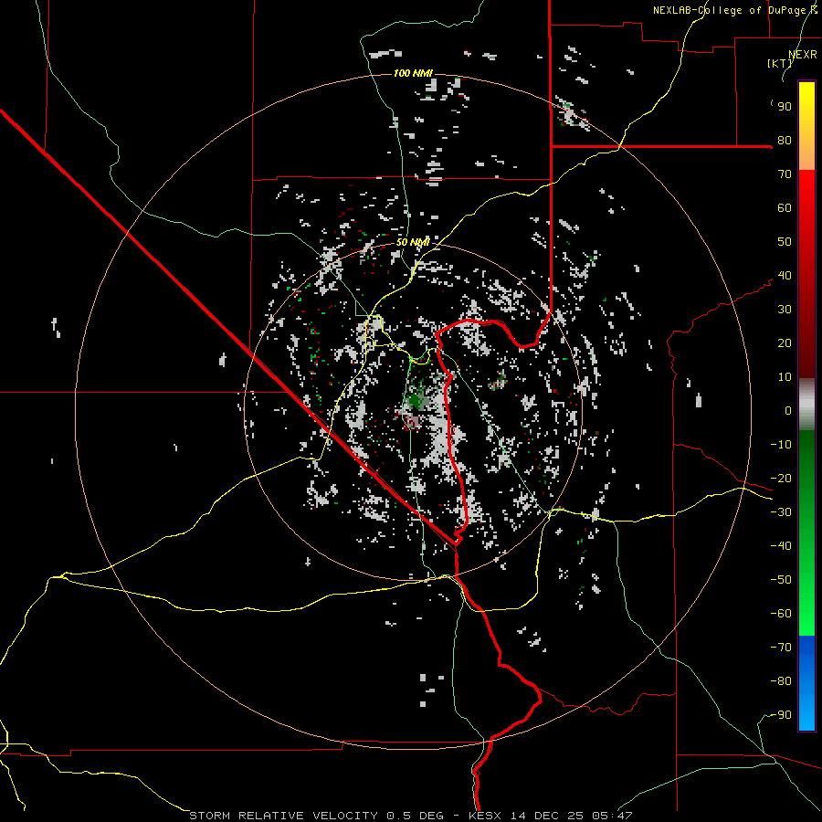Click the 80 value on the velocity scale
The height and width of the screenshot is (822, 822).
(785, 141)
